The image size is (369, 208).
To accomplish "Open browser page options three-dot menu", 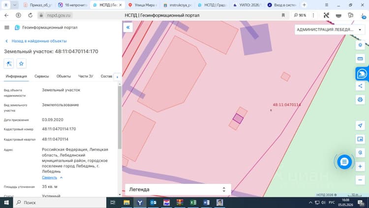I will pyautogui.click(x=313, y=15).
